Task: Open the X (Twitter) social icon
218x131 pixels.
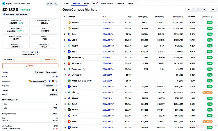Action: coord(53,77)
